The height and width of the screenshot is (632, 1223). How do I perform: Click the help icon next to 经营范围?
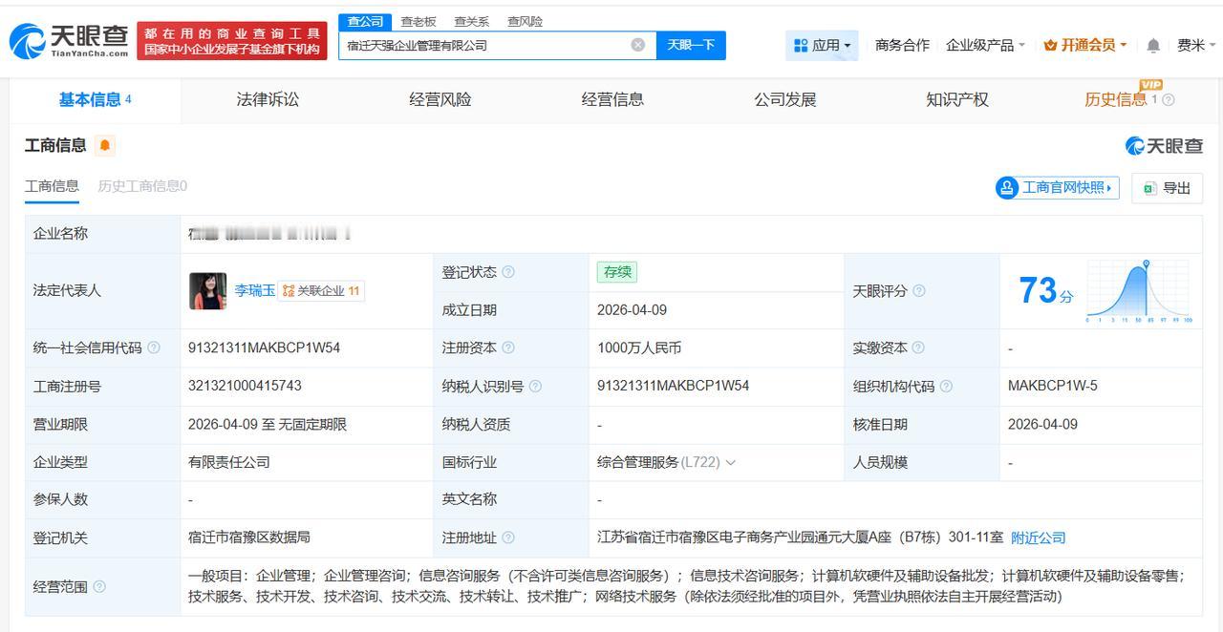[x=99, y=587]
